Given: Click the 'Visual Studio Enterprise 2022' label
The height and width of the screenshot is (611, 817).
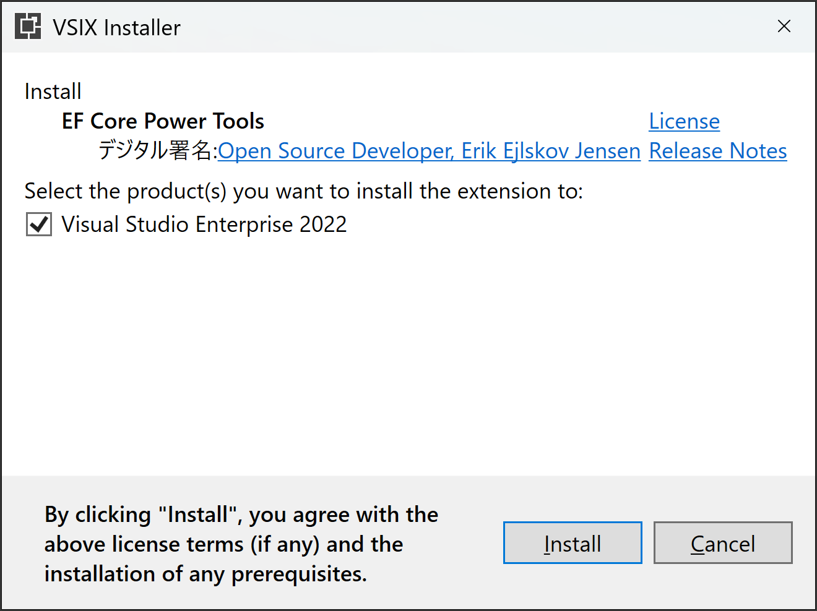Looking at the screenshot, I should 204,224.
